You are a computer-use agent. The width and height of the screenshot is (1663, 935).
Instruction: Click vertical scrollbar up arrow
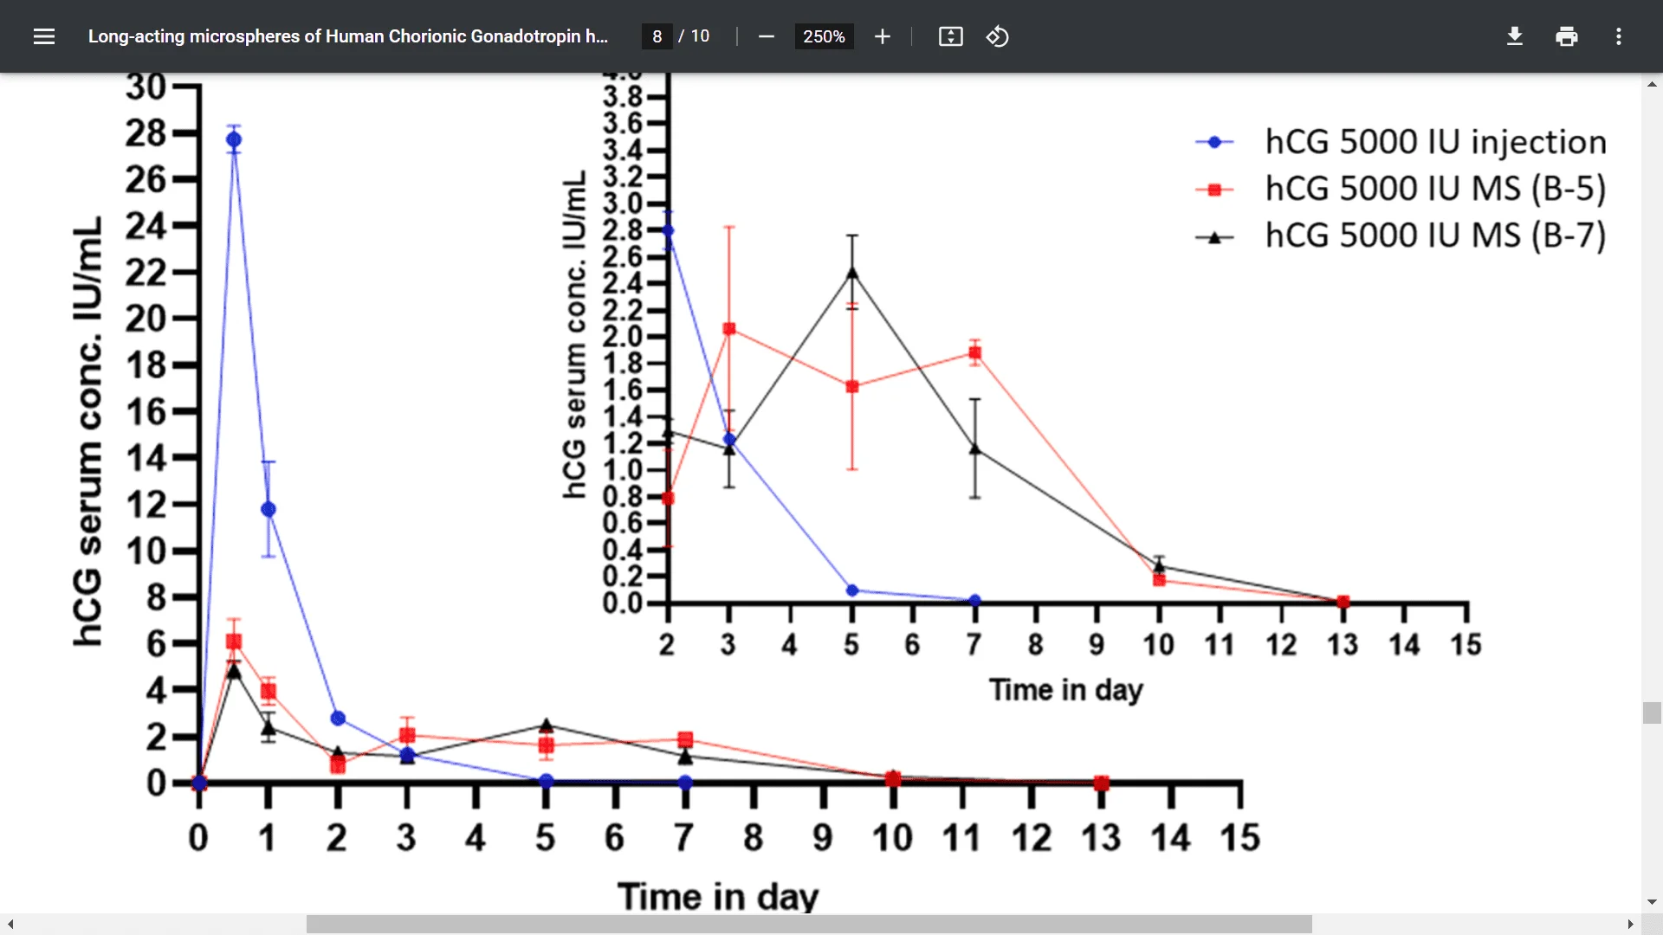click(x=1652, y=84)
